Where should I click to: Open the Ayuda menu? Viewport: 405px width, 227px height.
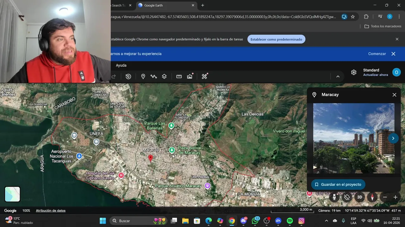point(121,65)
